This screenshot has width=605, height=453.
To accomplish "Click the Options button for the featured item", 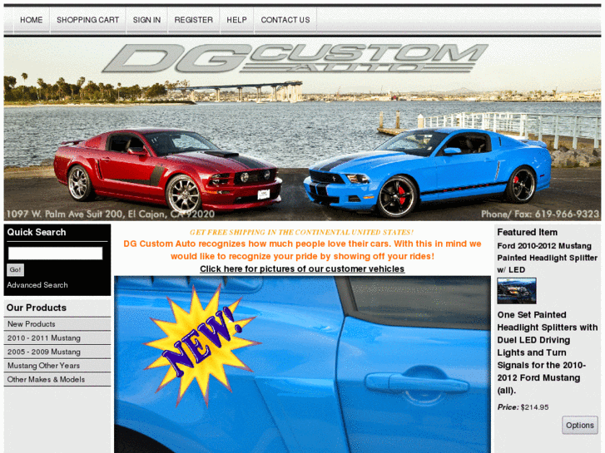I will [x=580, y=425].
